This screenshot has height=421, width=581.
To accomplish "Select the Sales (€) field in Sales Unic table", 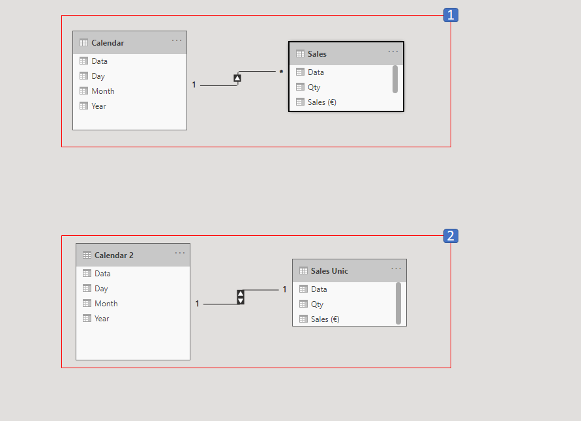I will tap(344, 319).
